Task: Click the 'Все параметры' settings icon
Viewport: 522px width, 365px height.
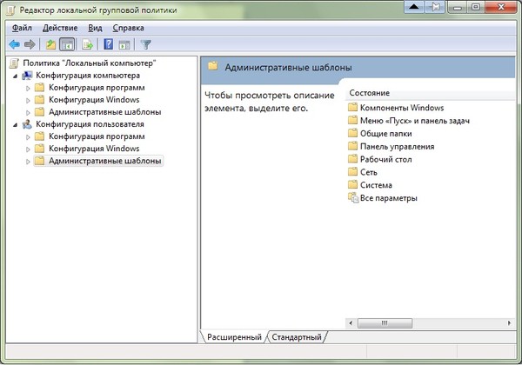Action: (353, 198)
